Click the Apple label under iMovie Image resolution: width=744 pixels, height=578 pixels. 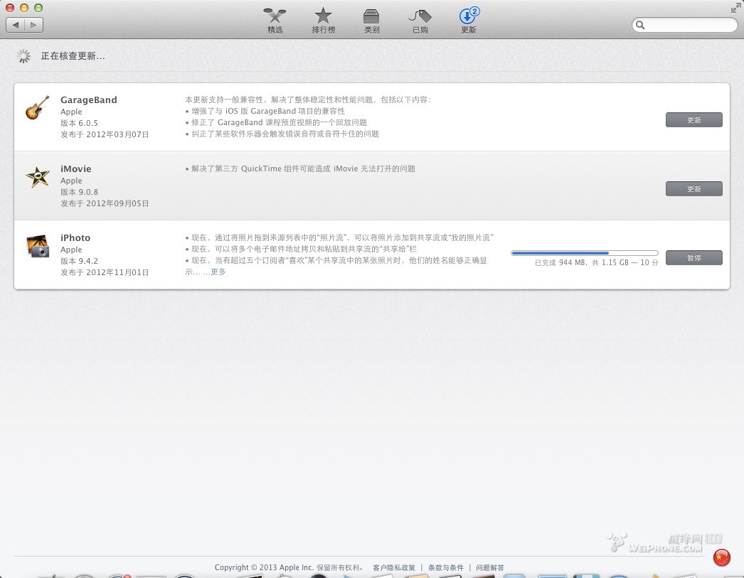[71, 181]
